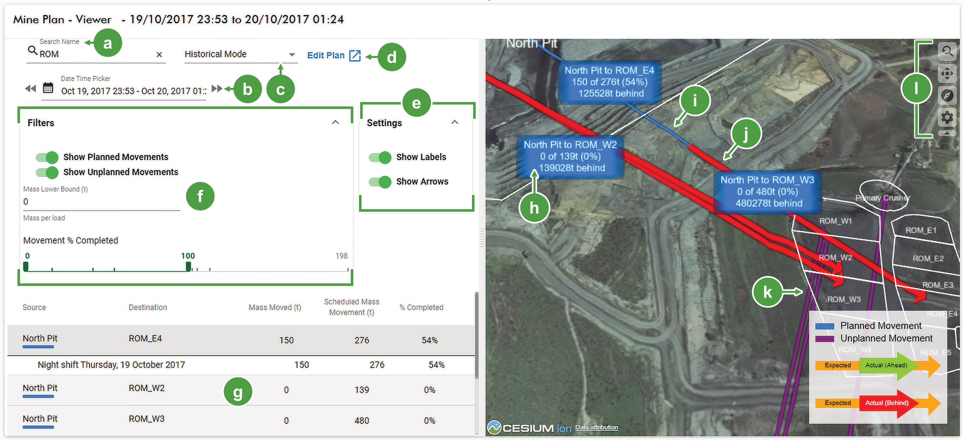Image resolution: width=963 pixels, height=440 pixels.
Task: Click the Source column header
Action: [x=34, y=307]
